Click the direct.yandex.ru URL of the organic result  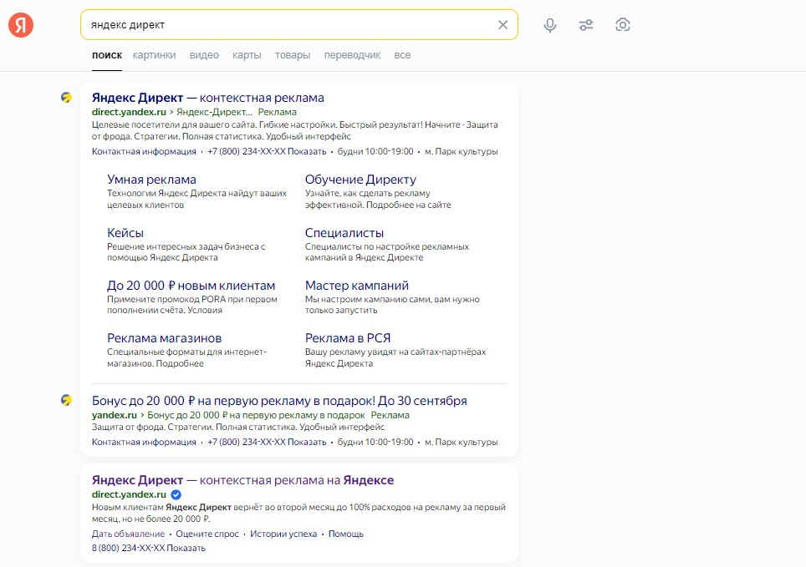point(129,494)
